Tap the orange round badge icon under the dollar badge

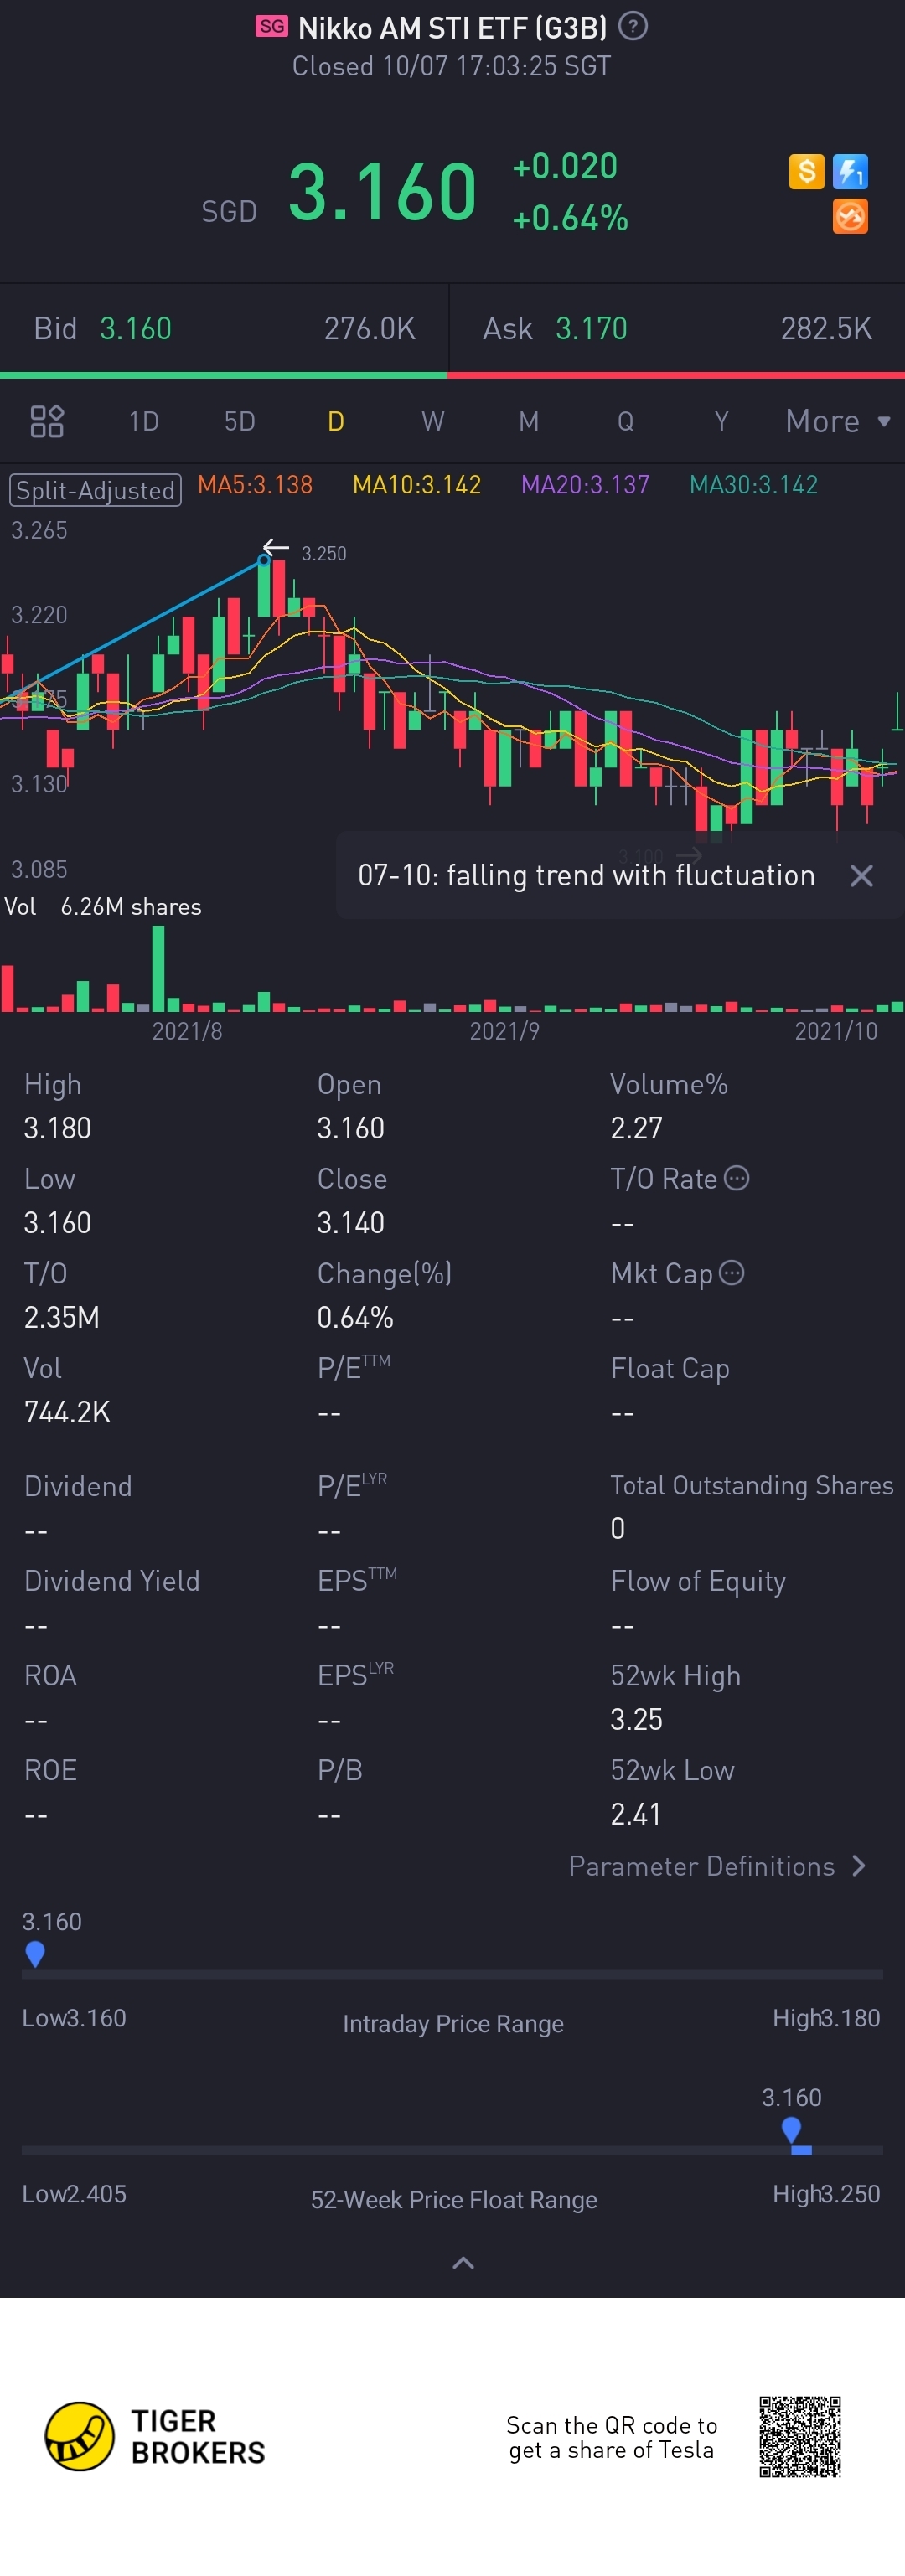click(850, 216)
